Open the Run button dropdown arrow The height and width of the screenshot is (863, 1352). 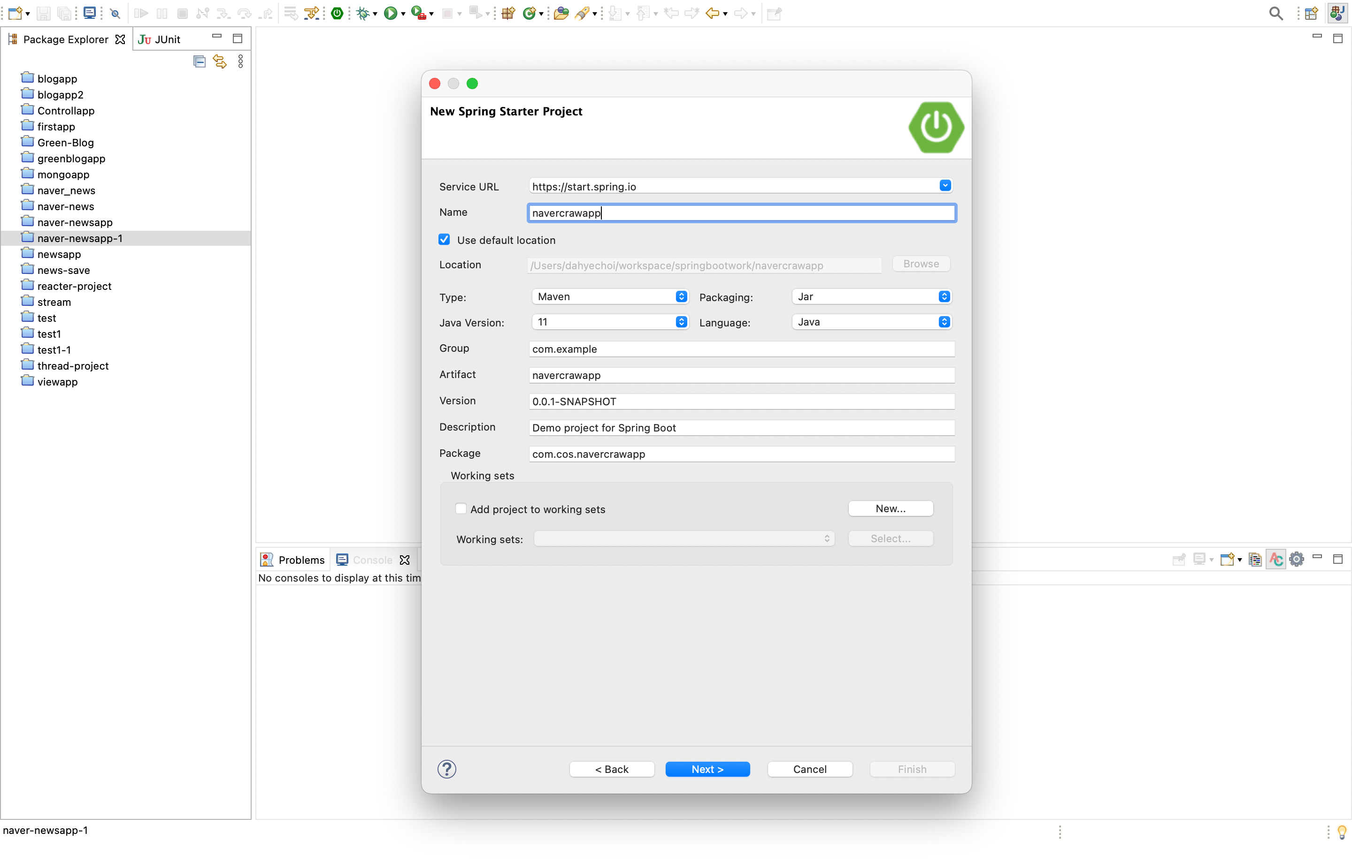pos(403,14)
